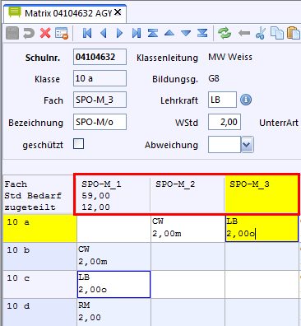This screenshot has width=301, height=326.
Task: Go to previous record arrow
Action: (x=104, y=33)
